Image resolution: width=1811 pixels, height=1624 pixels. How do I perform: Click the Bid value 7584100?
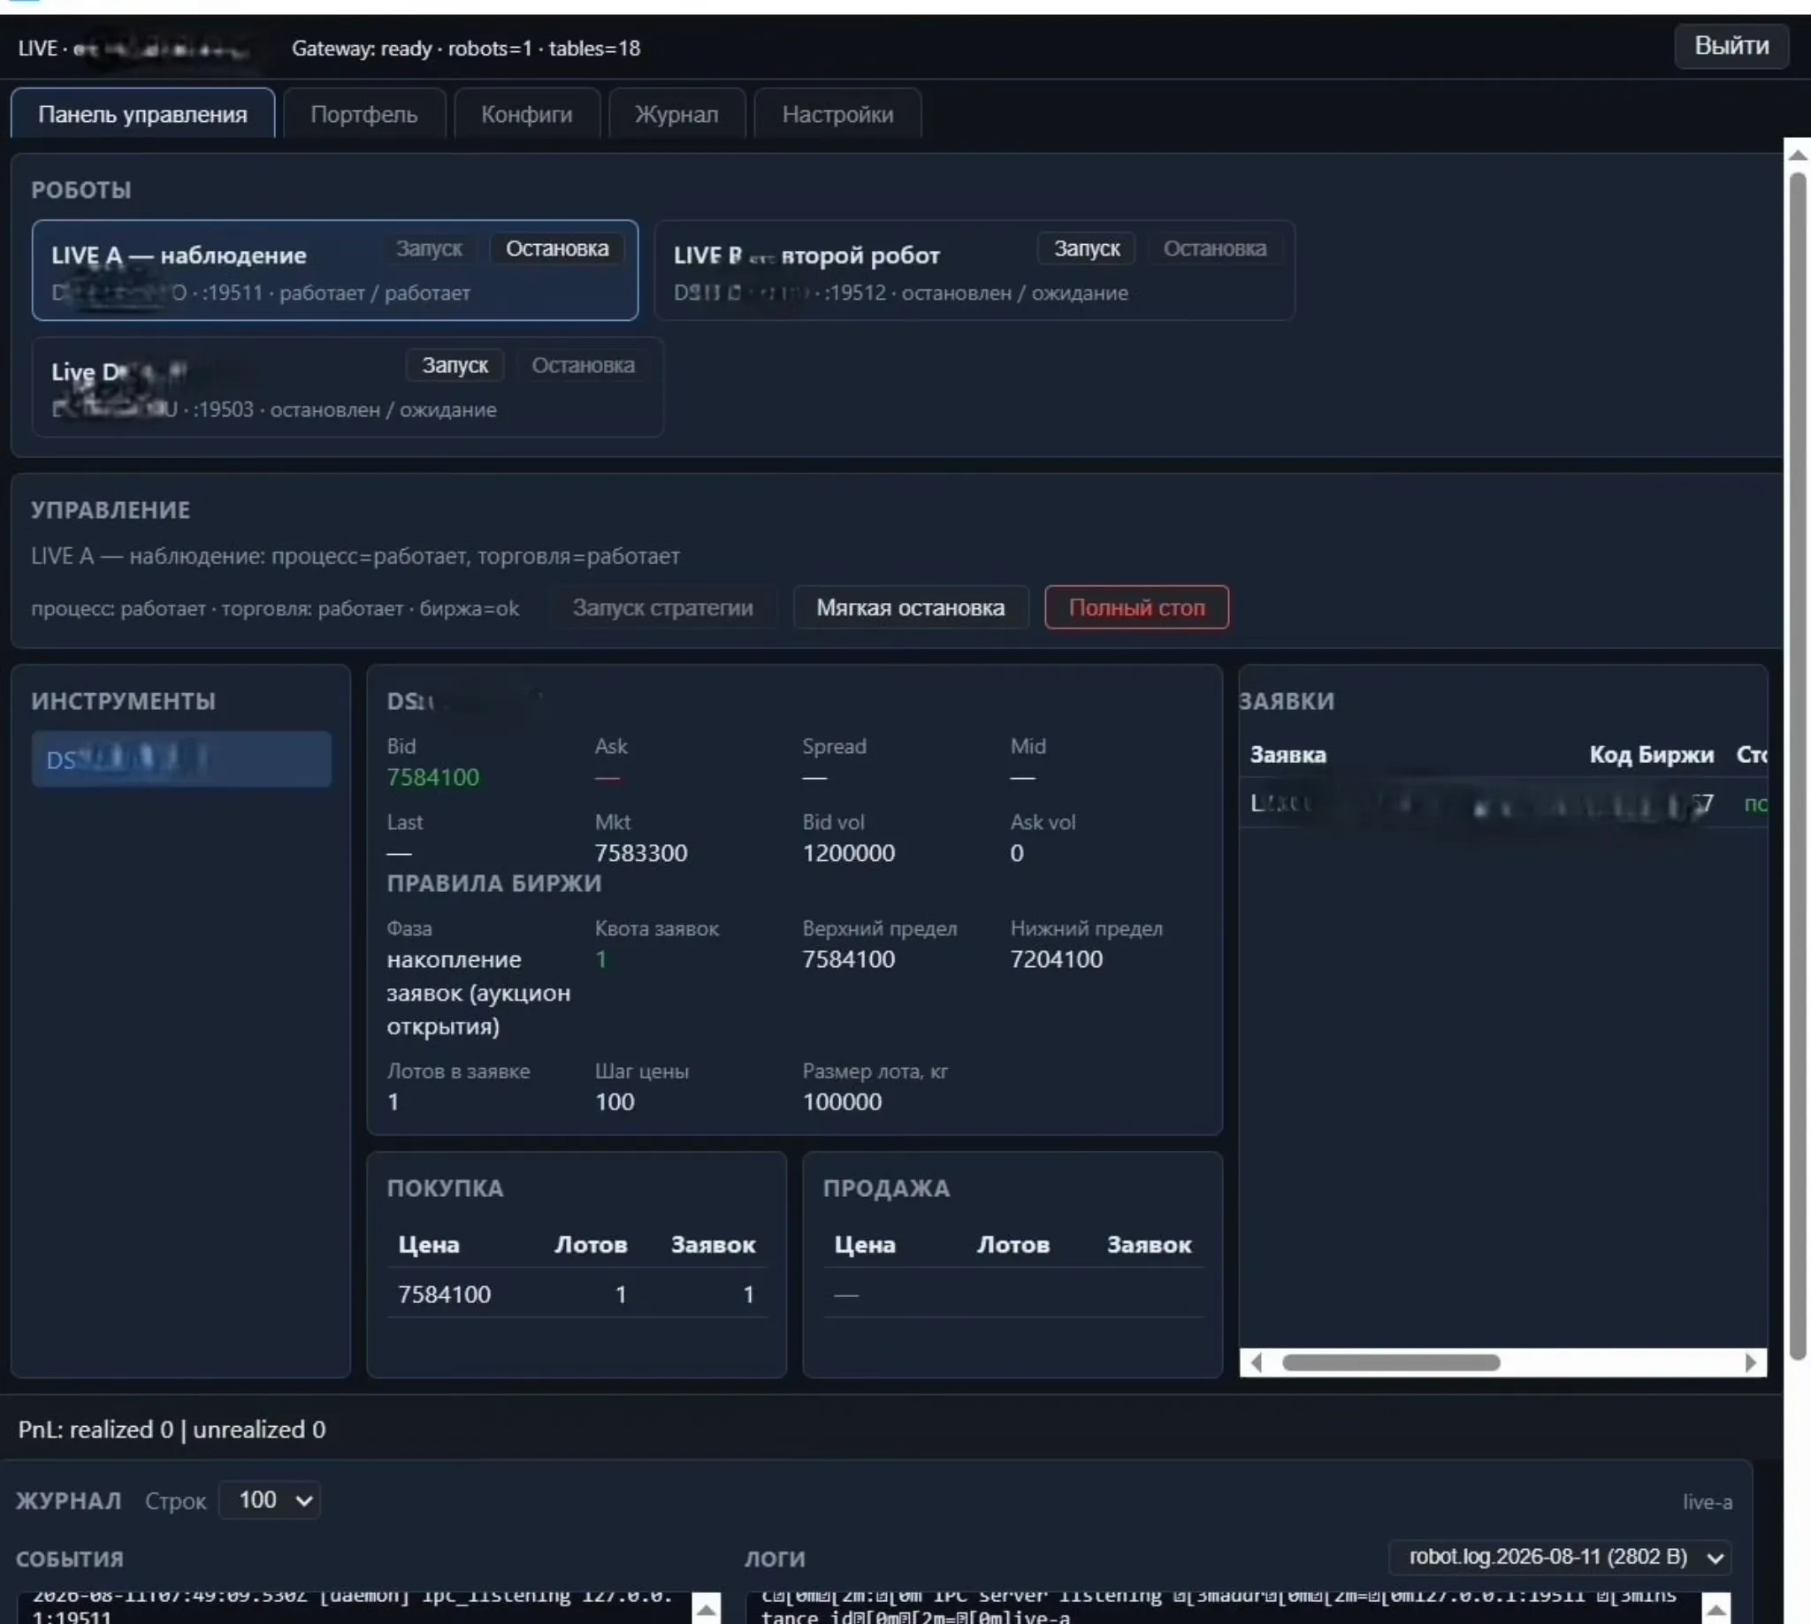pyautogui.click(x=433, y=777)
